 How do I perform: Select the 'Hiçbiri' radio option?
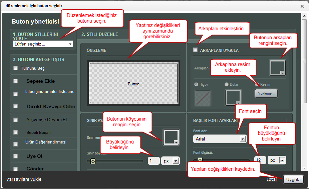click(x=196, y=84)
